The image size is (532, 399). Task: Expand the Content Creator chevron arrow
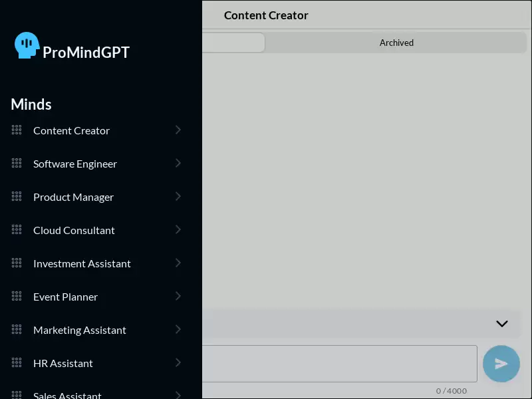[x=178, y=130]
